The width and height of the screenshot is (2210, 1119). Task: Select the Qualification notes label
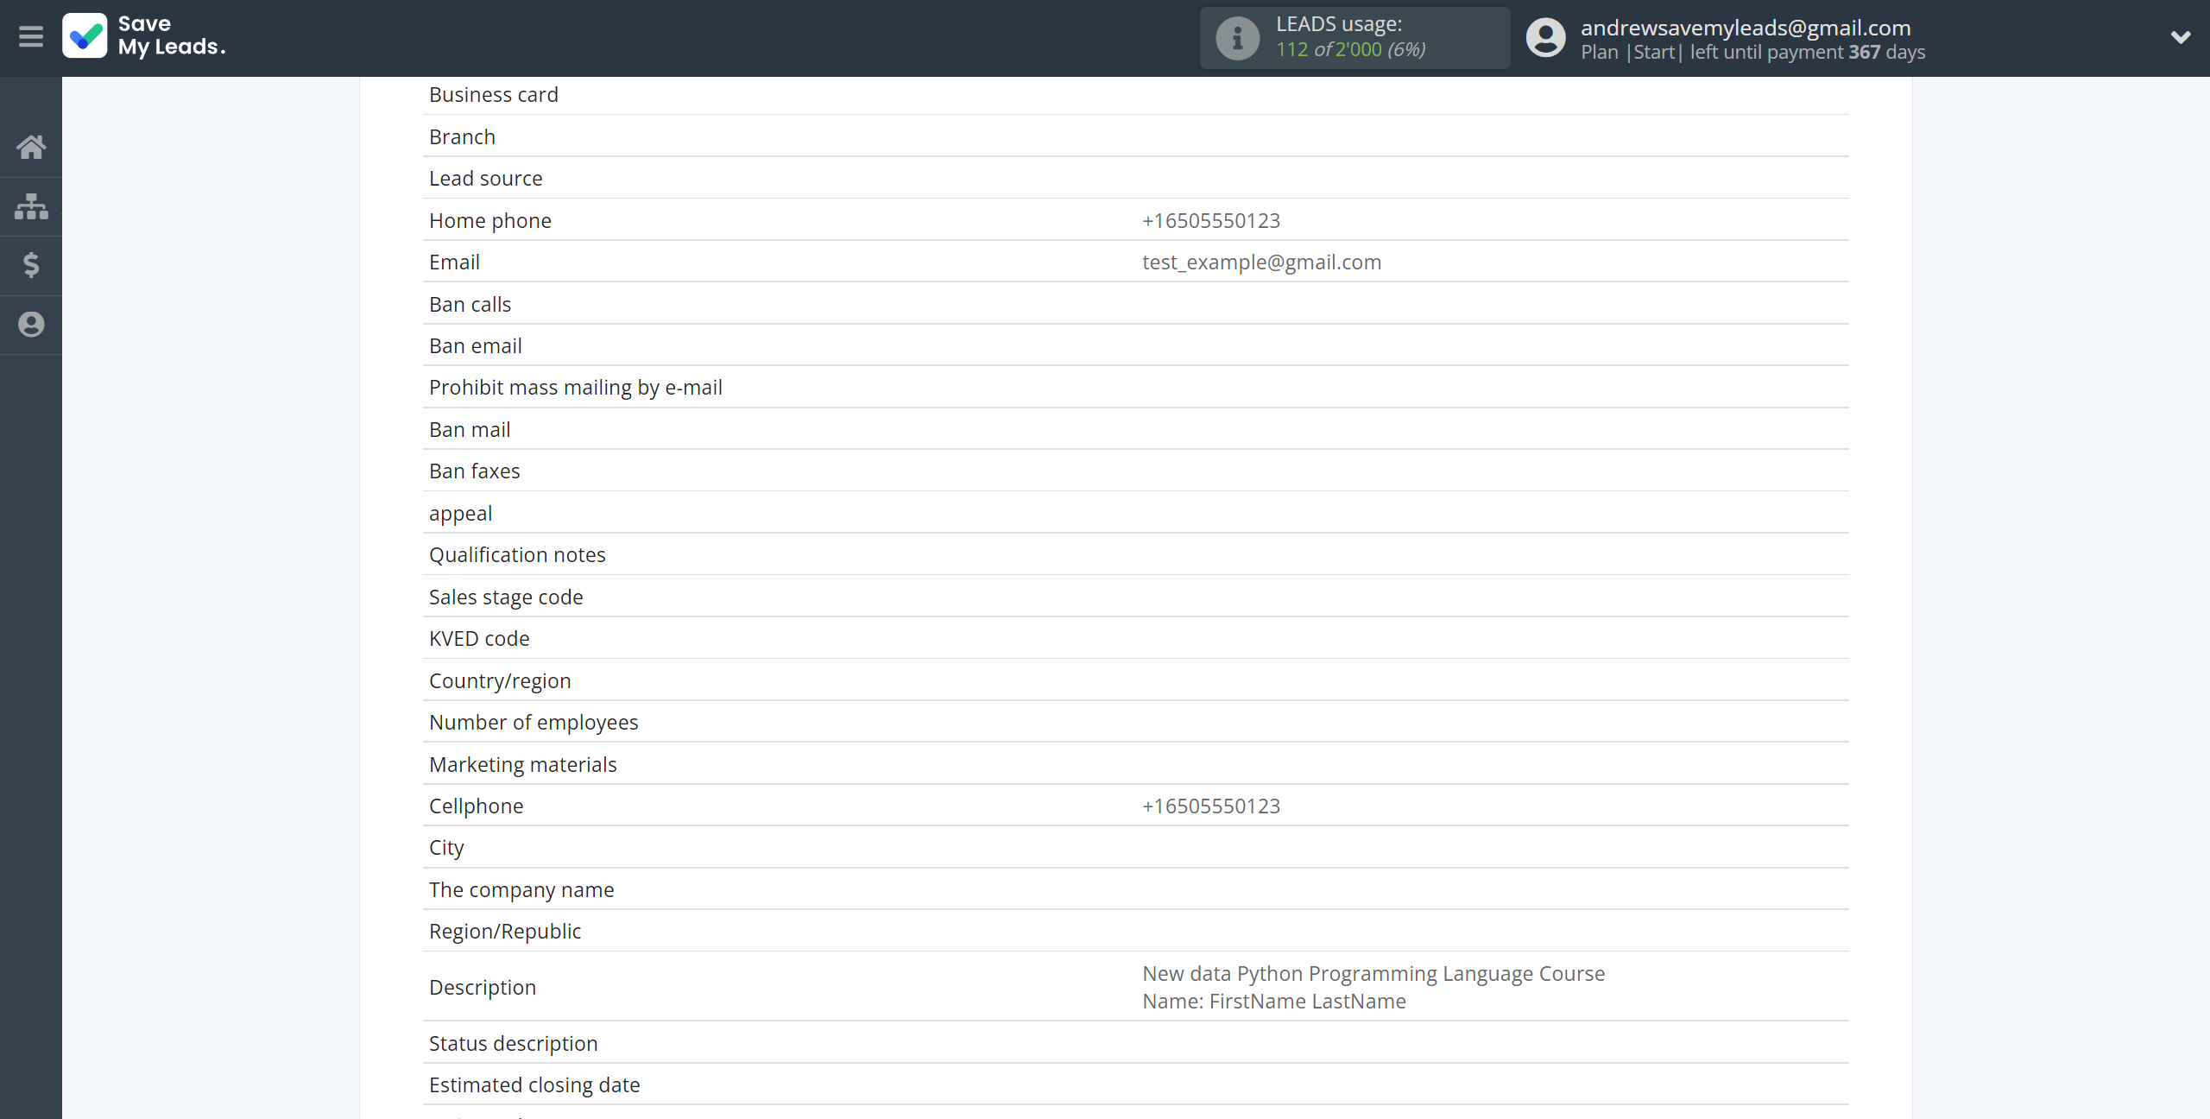[x=517, y=554]
